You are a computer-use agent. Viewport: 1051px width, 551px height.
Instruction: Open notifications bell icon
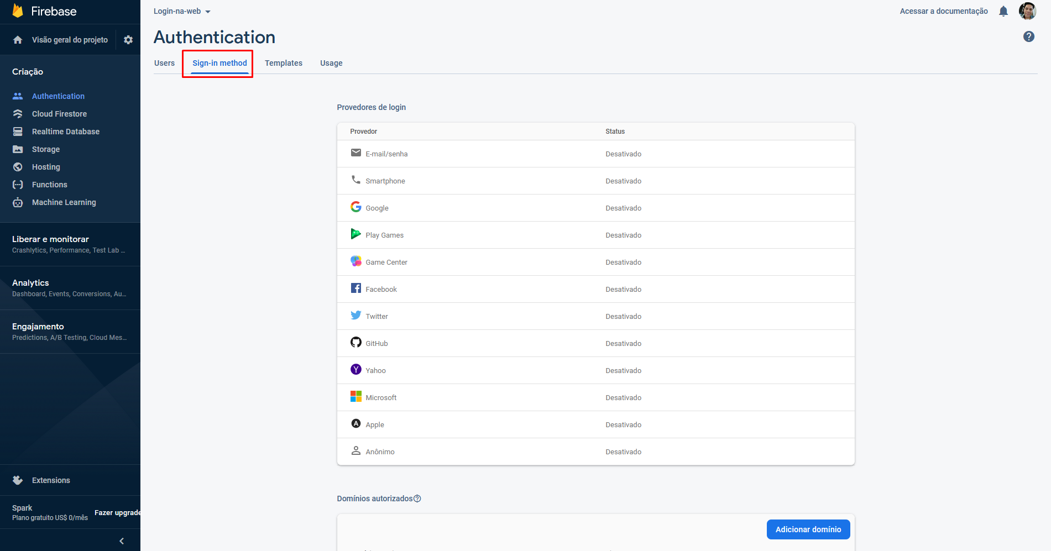click(x=1003, y=11)
